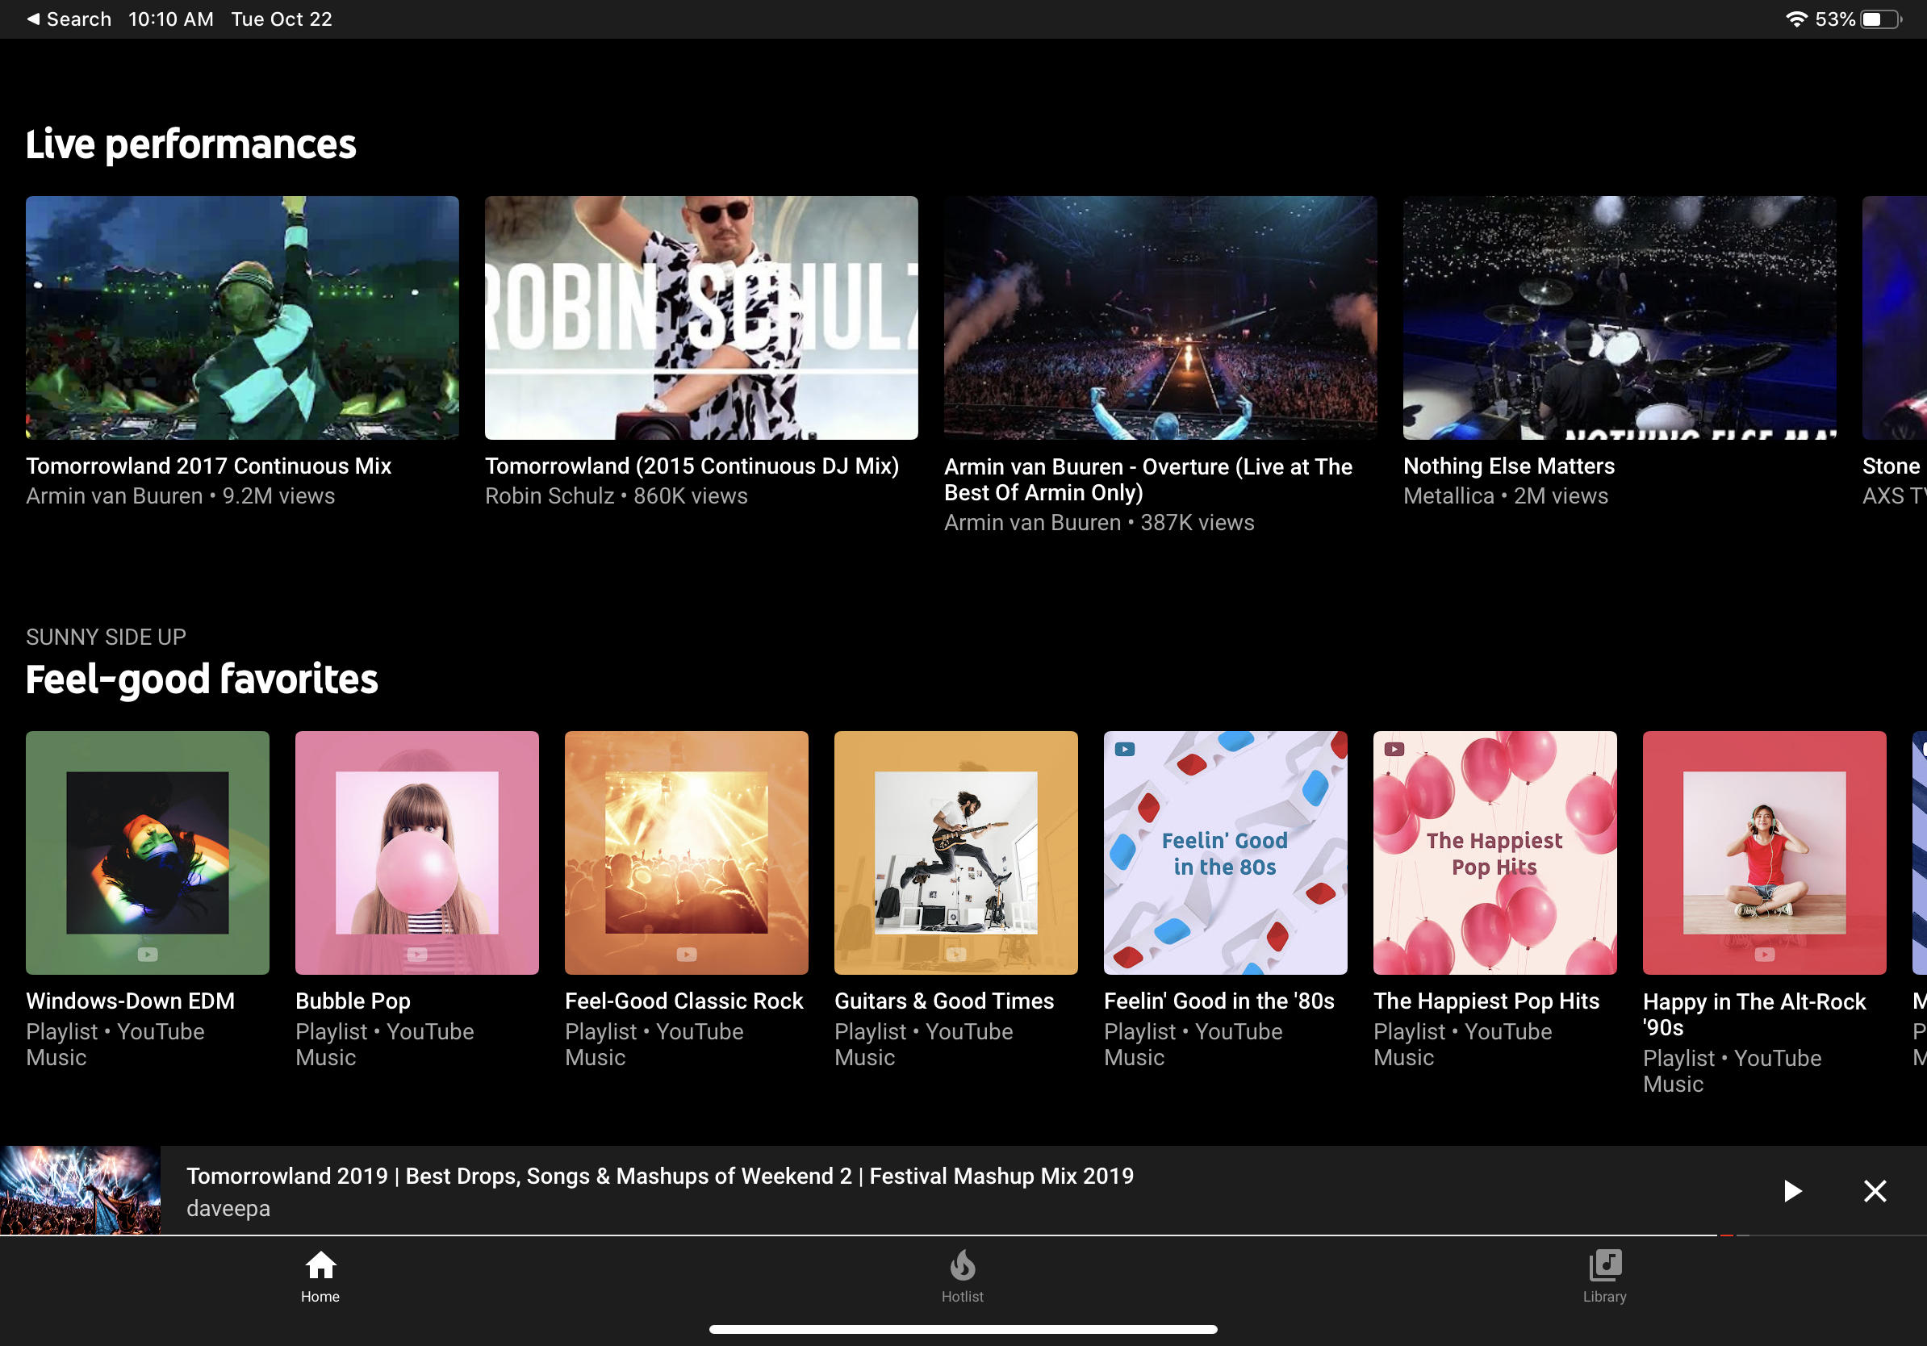Tap the Wi-Fi status icon
The height and width of the screenshot is (1346, 1927).
(x=1795, y=19)
